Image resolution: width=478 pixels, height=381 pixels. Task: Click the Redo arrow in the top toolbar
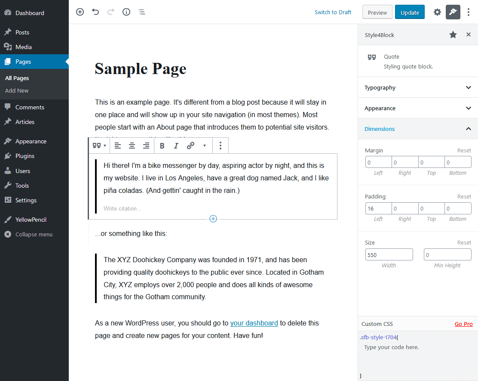[x=111, y=12]
